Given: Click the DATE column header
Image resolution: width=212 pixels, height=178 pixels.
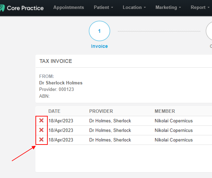Looking at the screenshot, I should coord(54,111).
